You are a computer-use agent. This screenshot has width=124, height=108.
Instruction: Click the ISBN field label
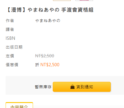(x=10, y=38)
